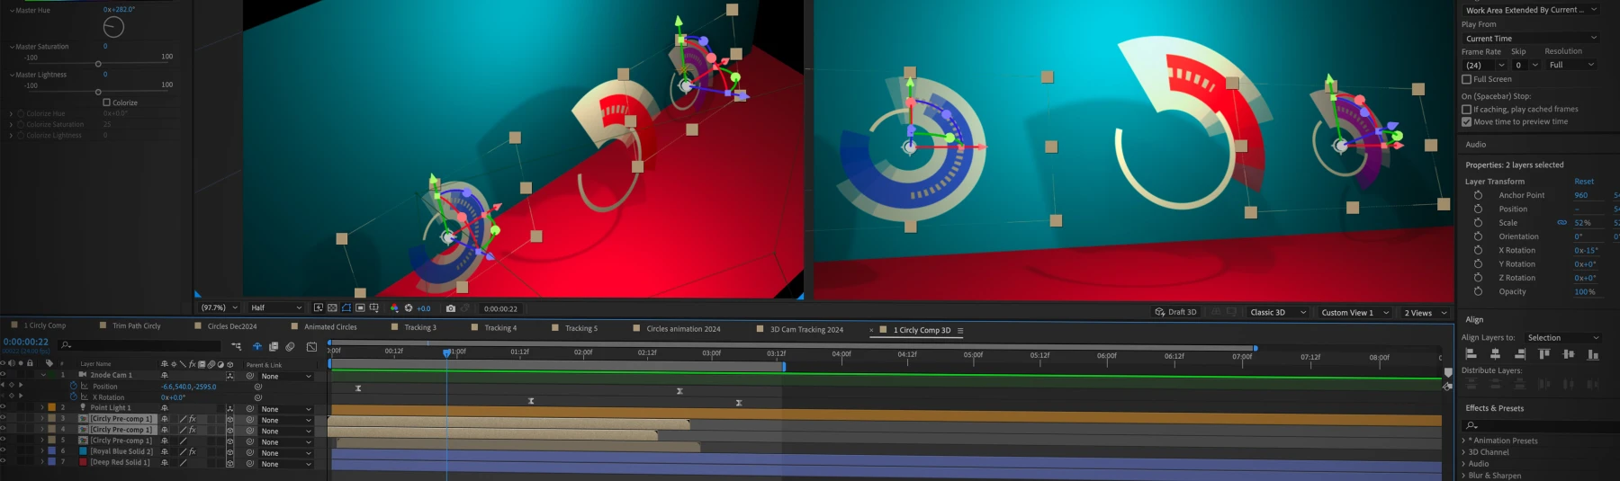Uncheck Move time to preview time
Viewport: 1620px width, 481px height.
coord(1467,122)
